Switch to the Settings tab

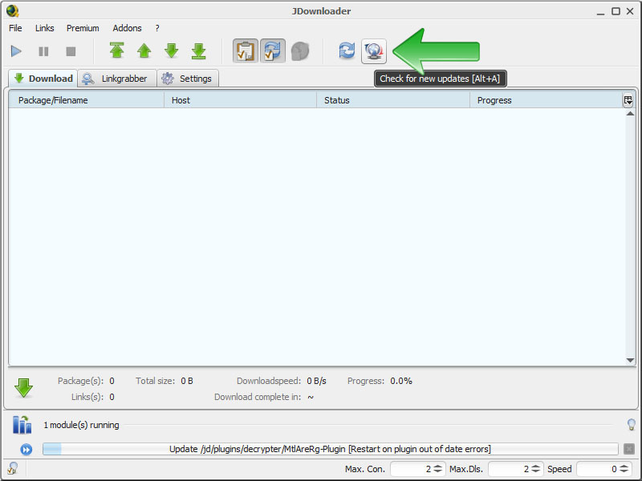coord(188,78)
